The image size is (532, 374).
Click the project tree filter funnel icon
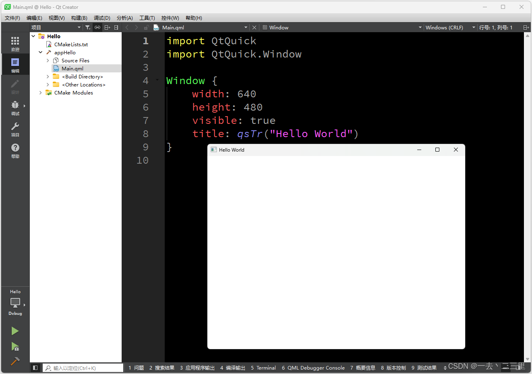88,27
